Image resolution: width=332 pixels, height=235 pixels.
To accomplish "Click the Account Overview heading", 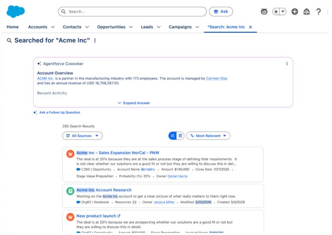I will coord(55,73).
